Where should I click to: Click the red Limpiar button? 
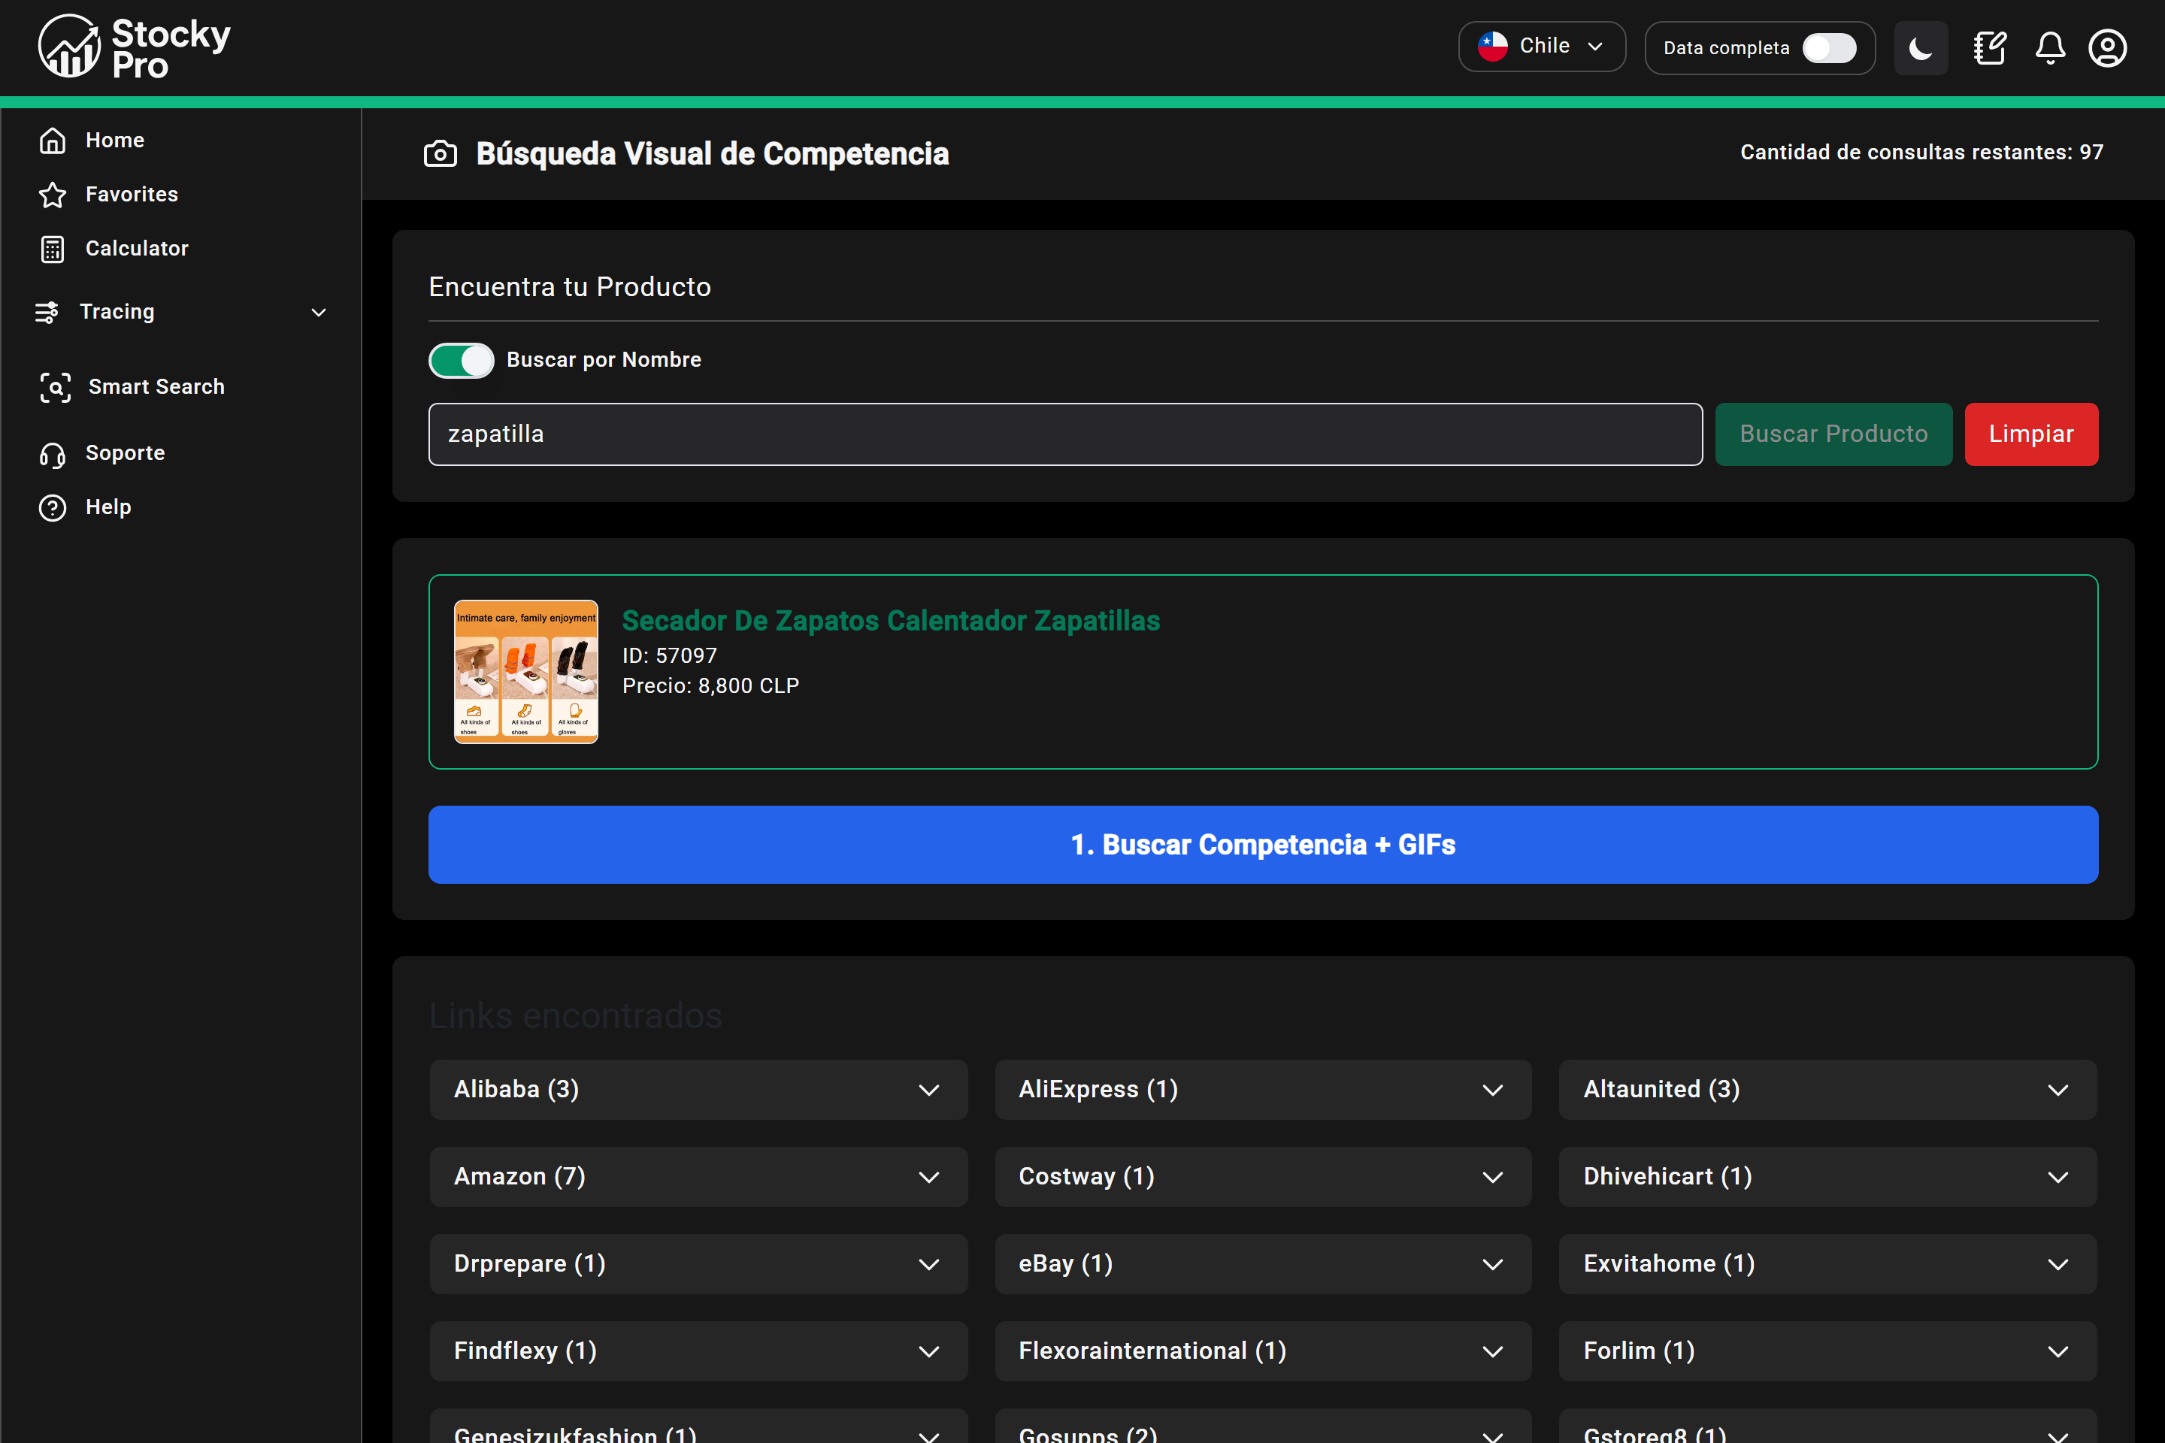[2030, 434]
